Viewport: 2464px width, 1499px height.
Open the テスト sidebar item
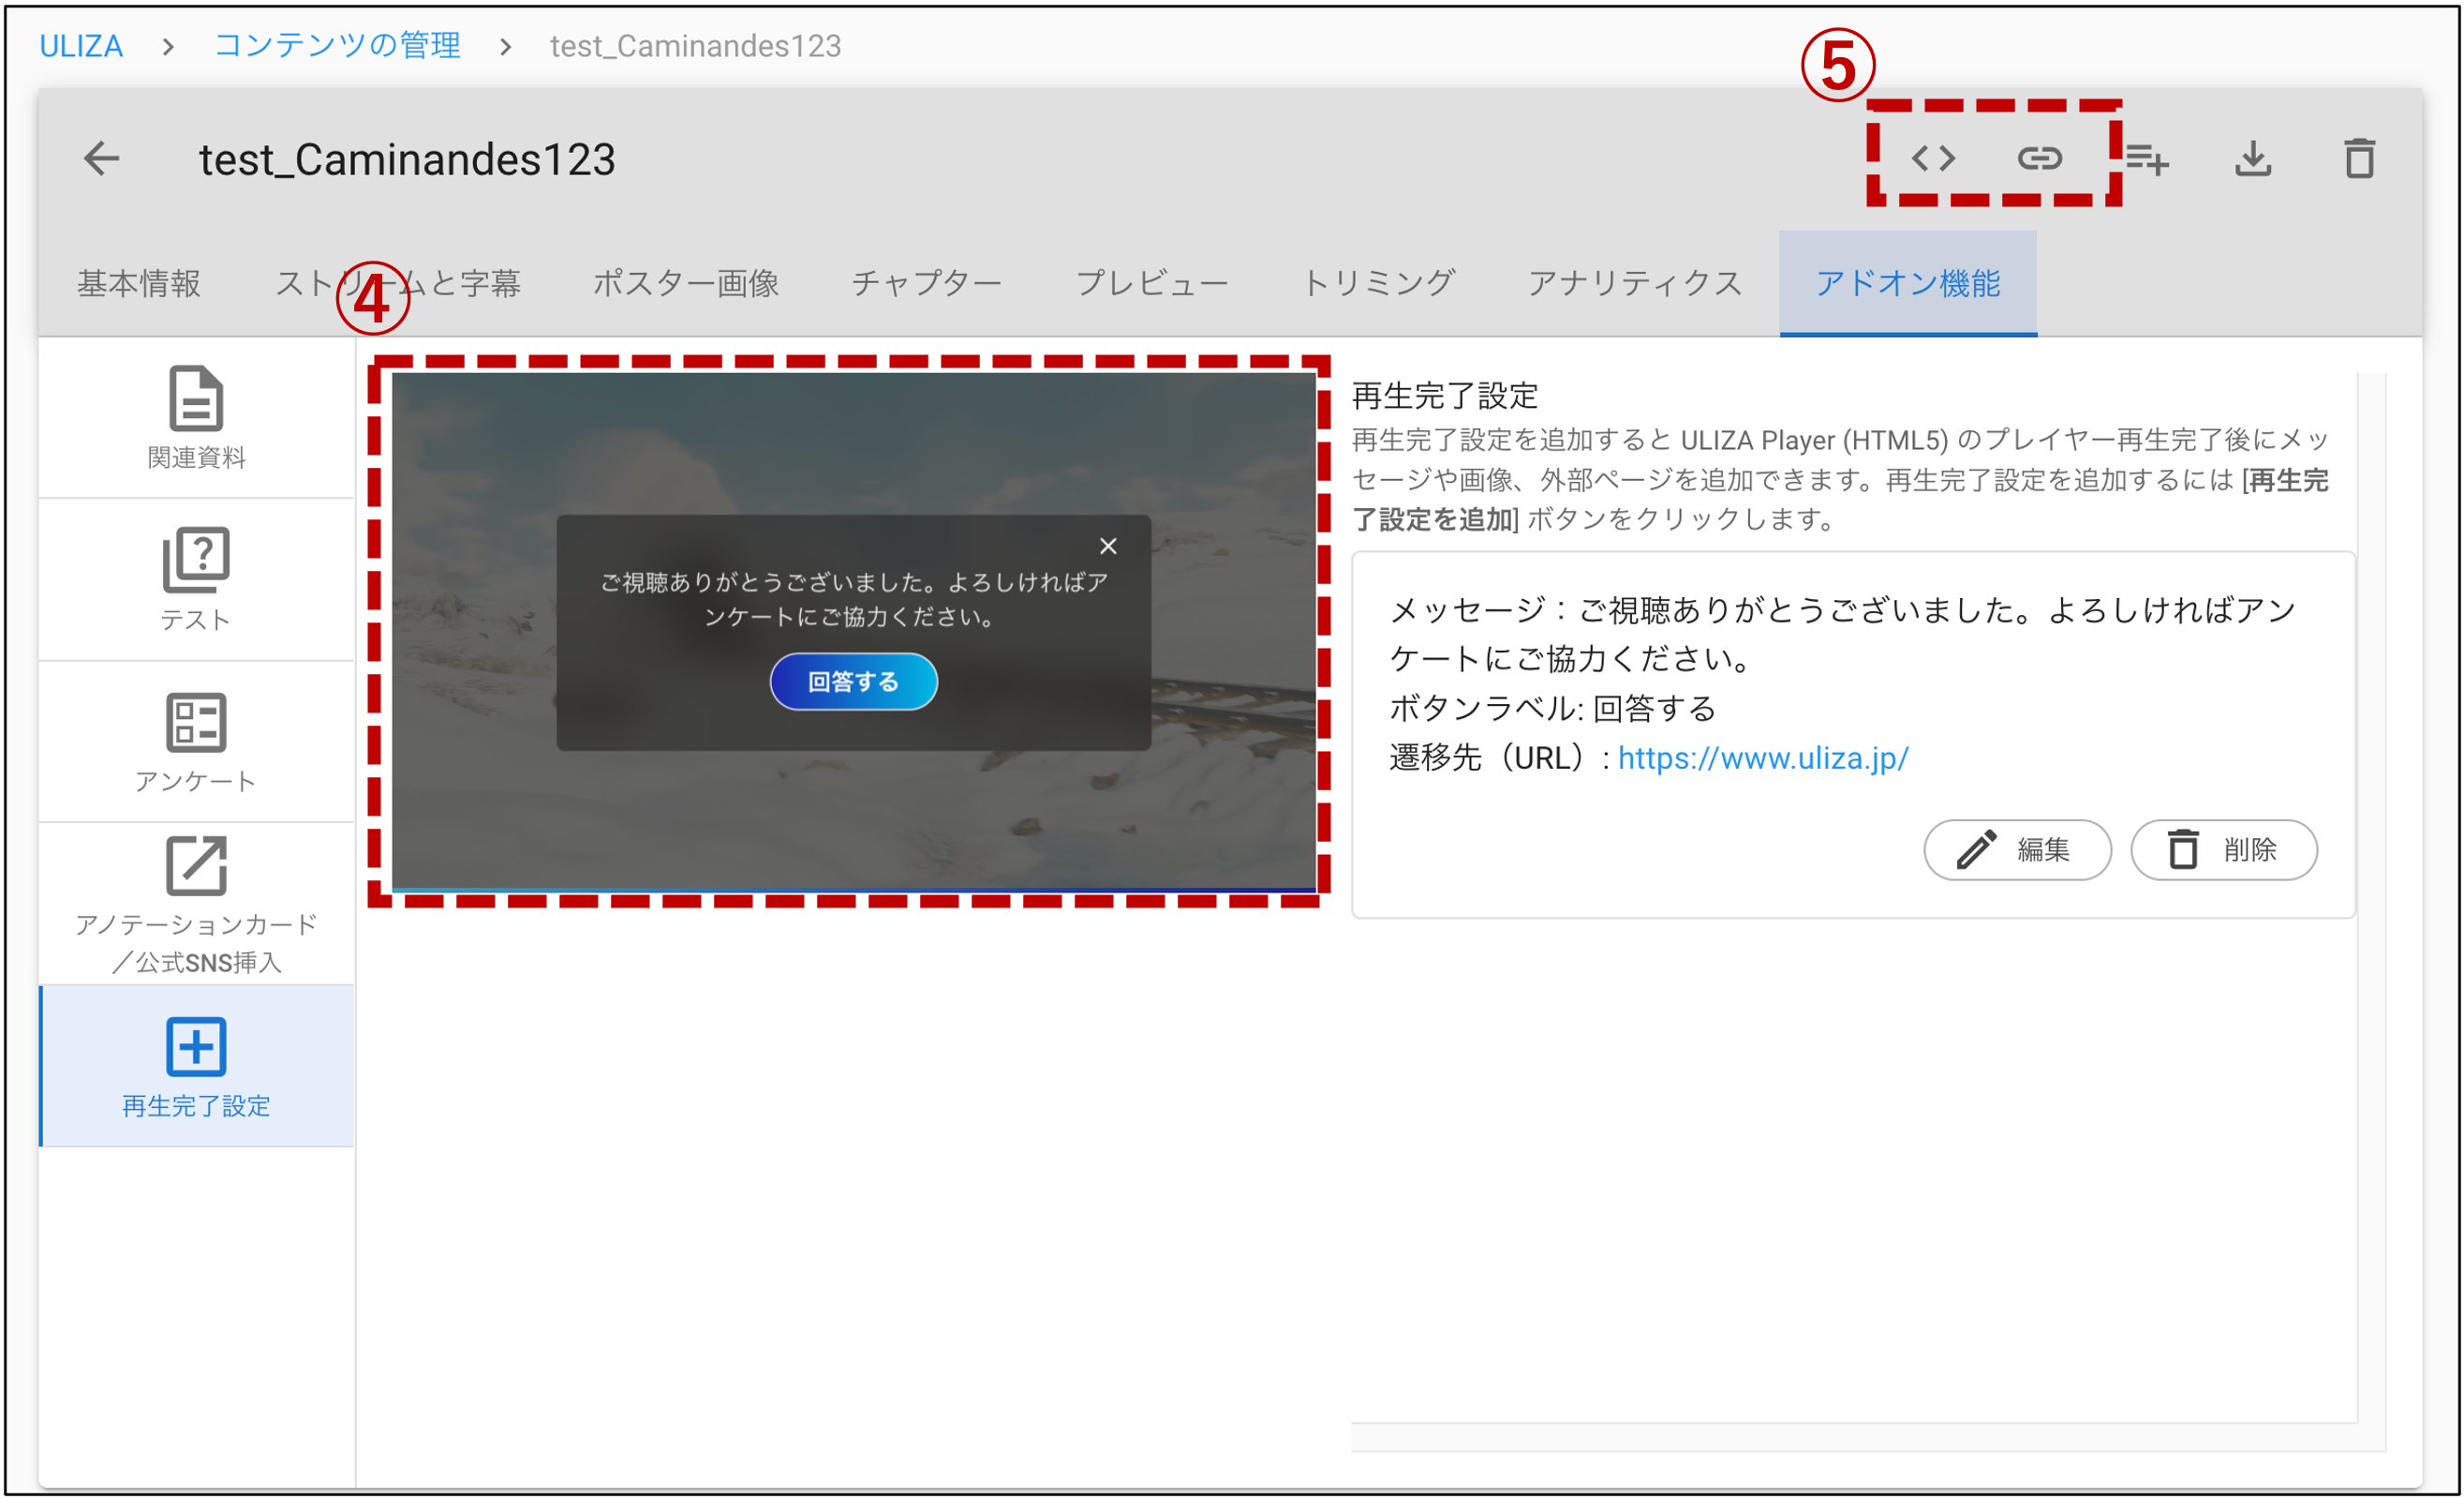click(x=196, y=579)
